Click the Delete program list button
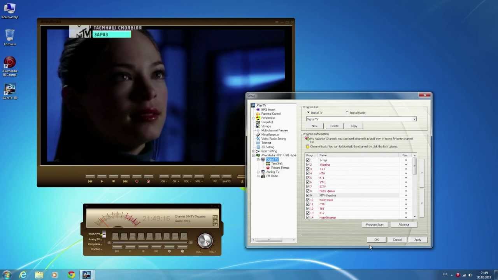This screenshot has width=498, height=280. click(334, 126)
